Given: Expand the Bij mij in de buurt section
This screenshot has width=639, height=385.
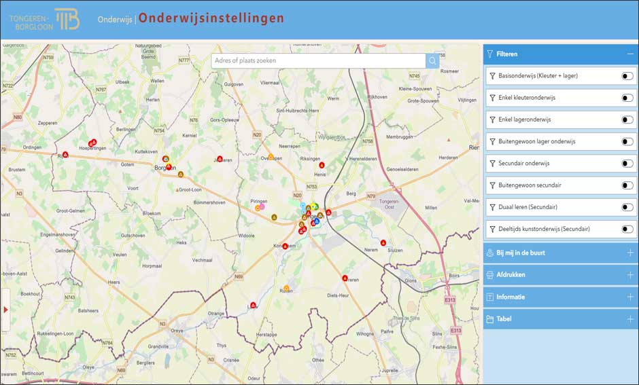Looking at the screenshot, I should 629,253.
